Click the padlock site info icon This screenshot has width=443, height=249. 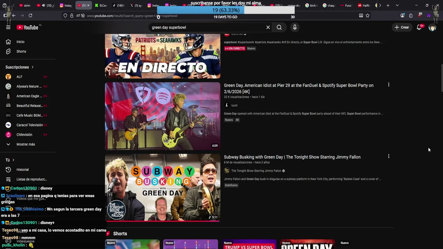coord(72,16)
